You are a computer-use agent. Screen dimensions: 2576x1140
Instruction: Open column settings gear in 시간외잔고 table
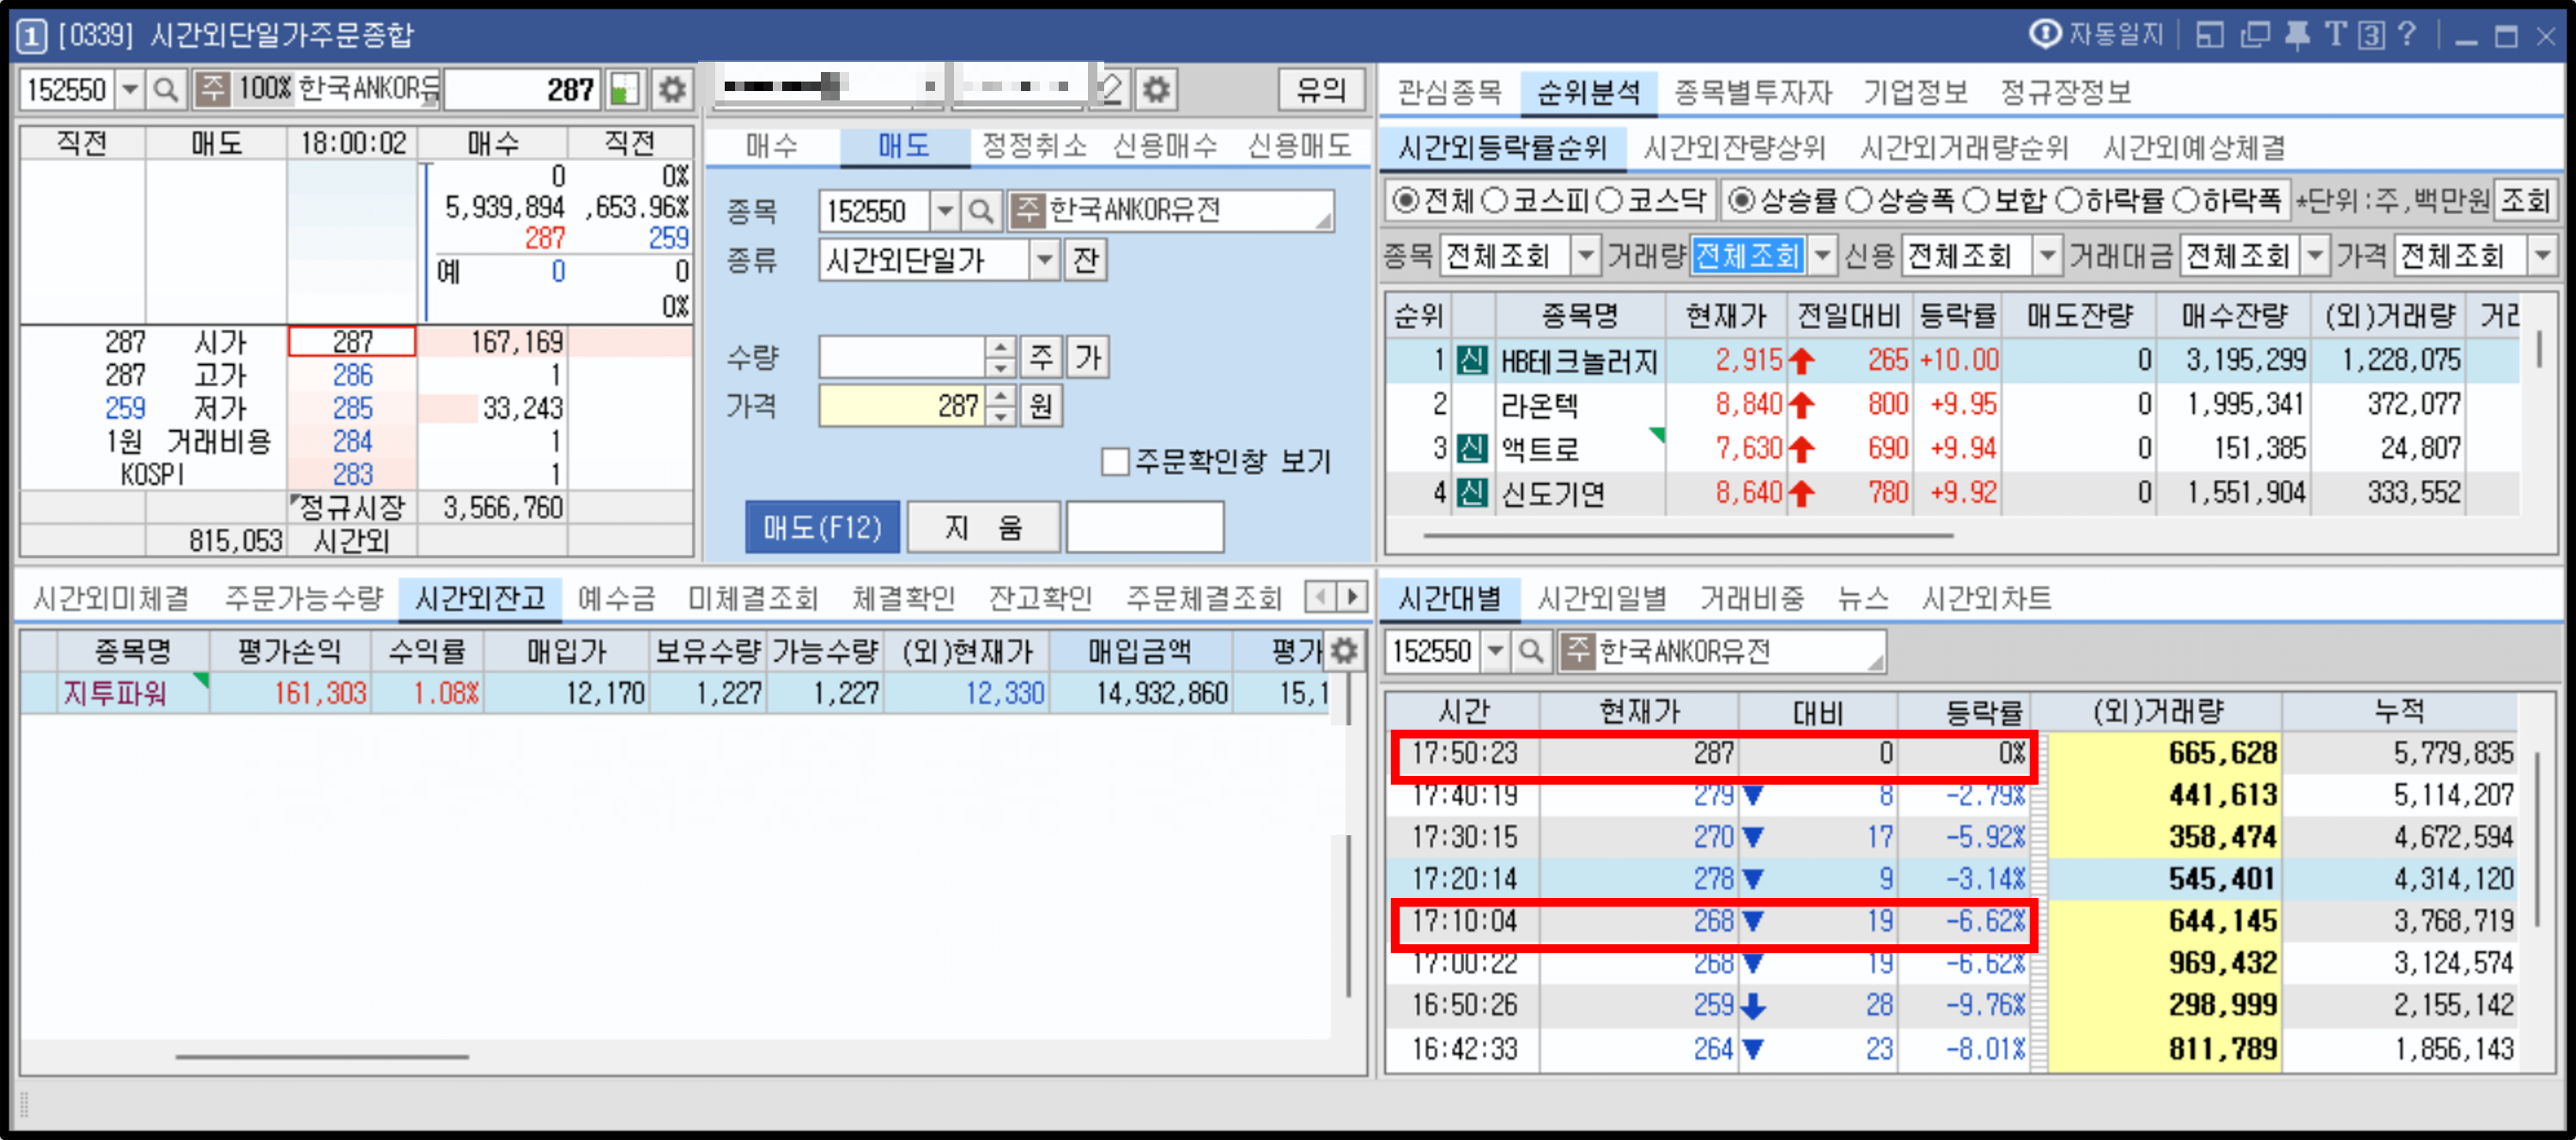[1345, 652]
